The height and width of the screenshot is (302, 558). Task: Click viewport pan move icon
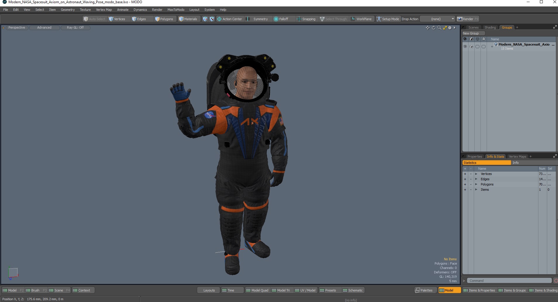pyautogui.click(x=428, y=28)
